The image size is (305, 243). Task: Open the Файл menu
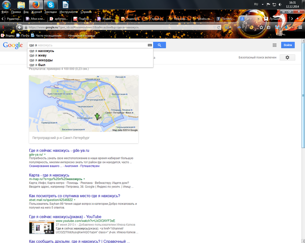pos(5,12)
